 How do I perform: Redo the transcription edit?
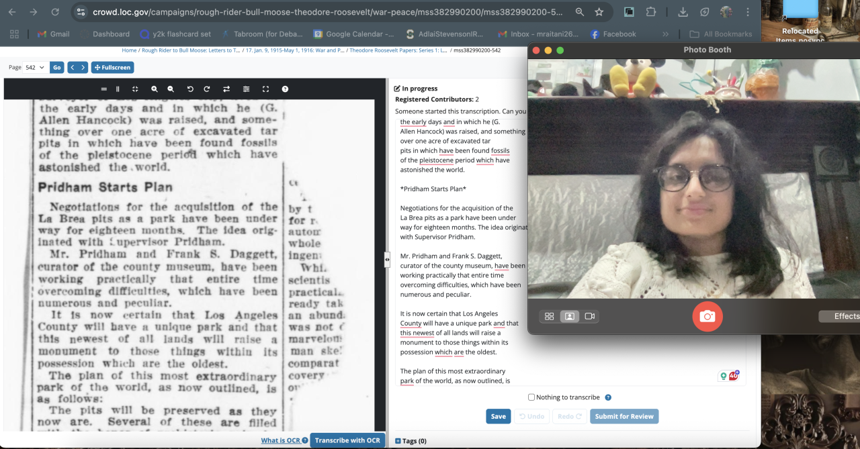pyautogui.click(x=569, y=416)
